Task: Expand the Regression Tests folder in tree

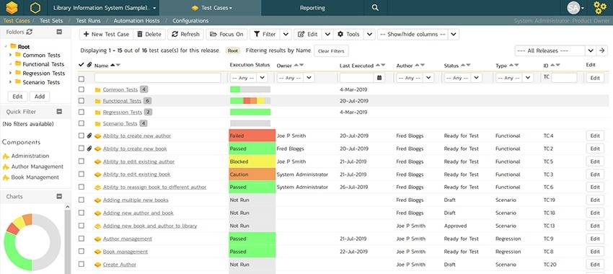Action: [10, 73]
